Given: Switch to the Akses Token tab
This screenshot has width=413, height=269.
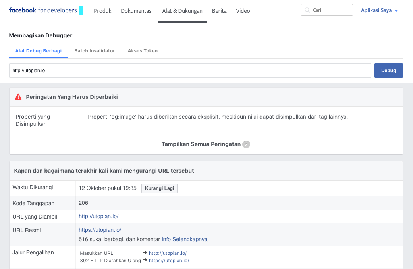Looking at the screenshot, I should (143, 51).
